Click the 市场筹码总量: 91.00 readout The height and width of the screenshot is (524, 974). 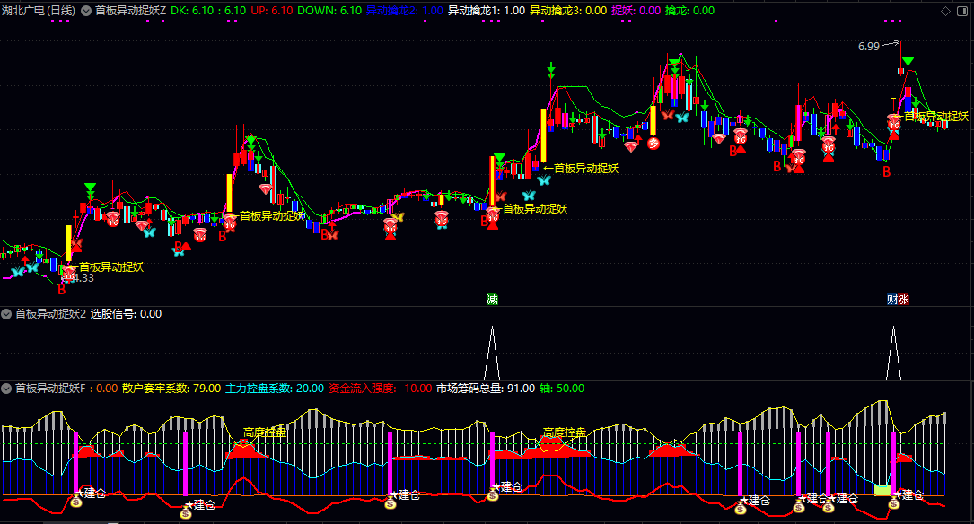pyautogui.click(x=486, y=389)
